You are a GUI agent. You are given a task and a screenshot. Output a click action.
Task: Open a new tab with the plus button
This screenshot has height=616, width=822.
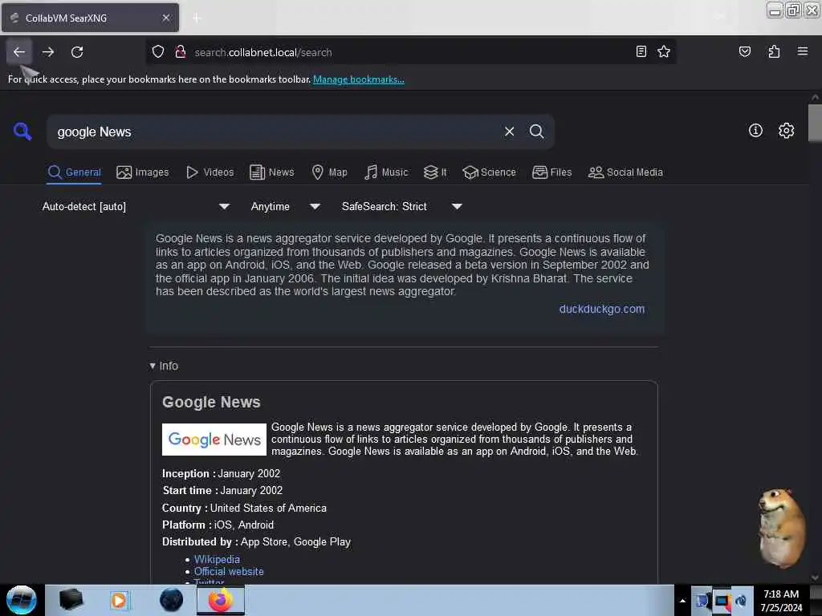pos(197,18)
